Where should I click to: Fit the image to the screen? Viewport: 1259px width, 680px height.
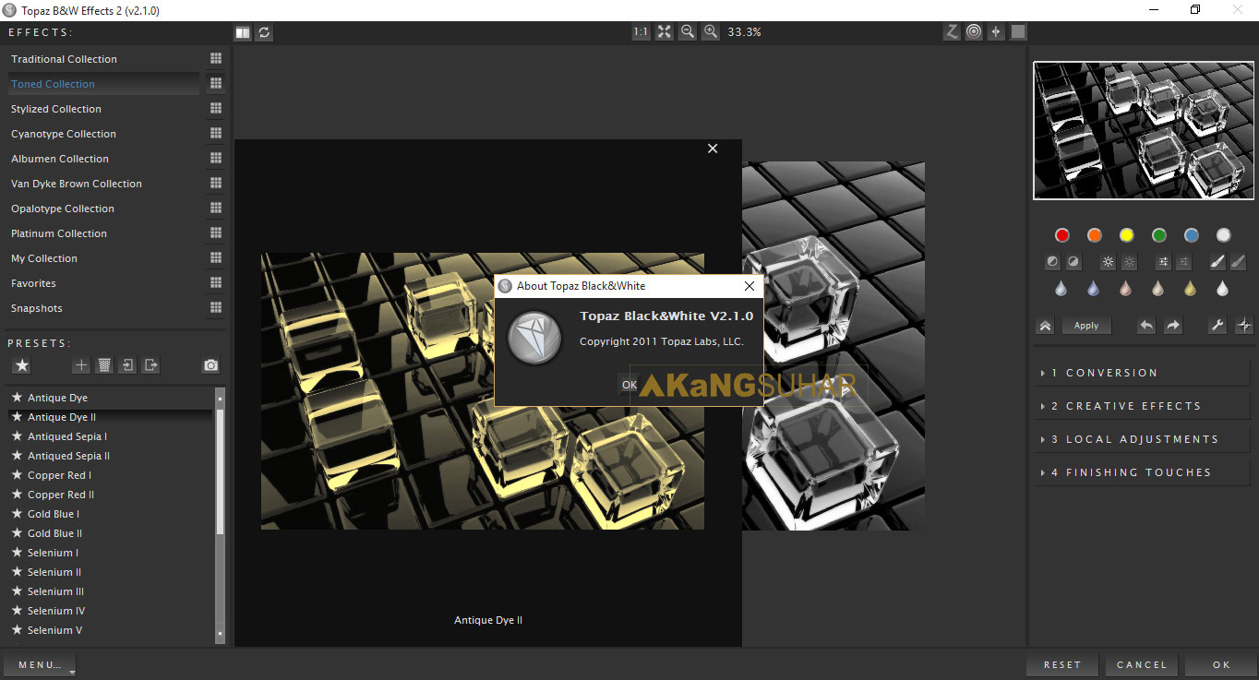665,32
